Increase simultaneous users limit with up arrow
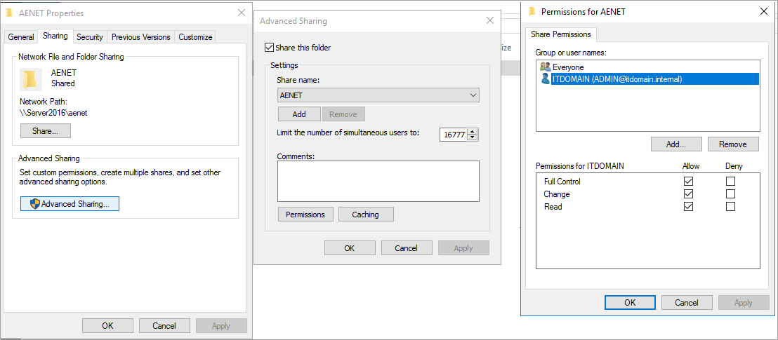The image size is (778, 340). point(473,131)
